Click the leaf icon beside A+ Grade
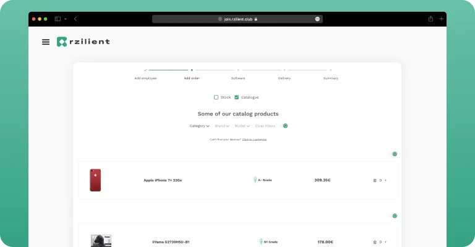Screen dimensions: 475x247 pos(255,180)
